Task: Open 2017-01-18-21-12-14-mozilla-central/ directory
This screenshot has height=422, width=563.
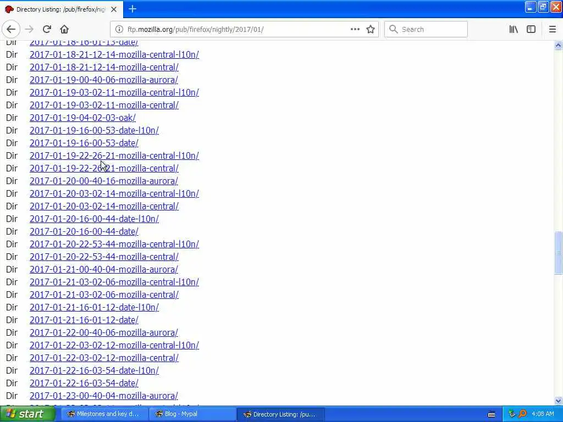Action: coord(104,67)
